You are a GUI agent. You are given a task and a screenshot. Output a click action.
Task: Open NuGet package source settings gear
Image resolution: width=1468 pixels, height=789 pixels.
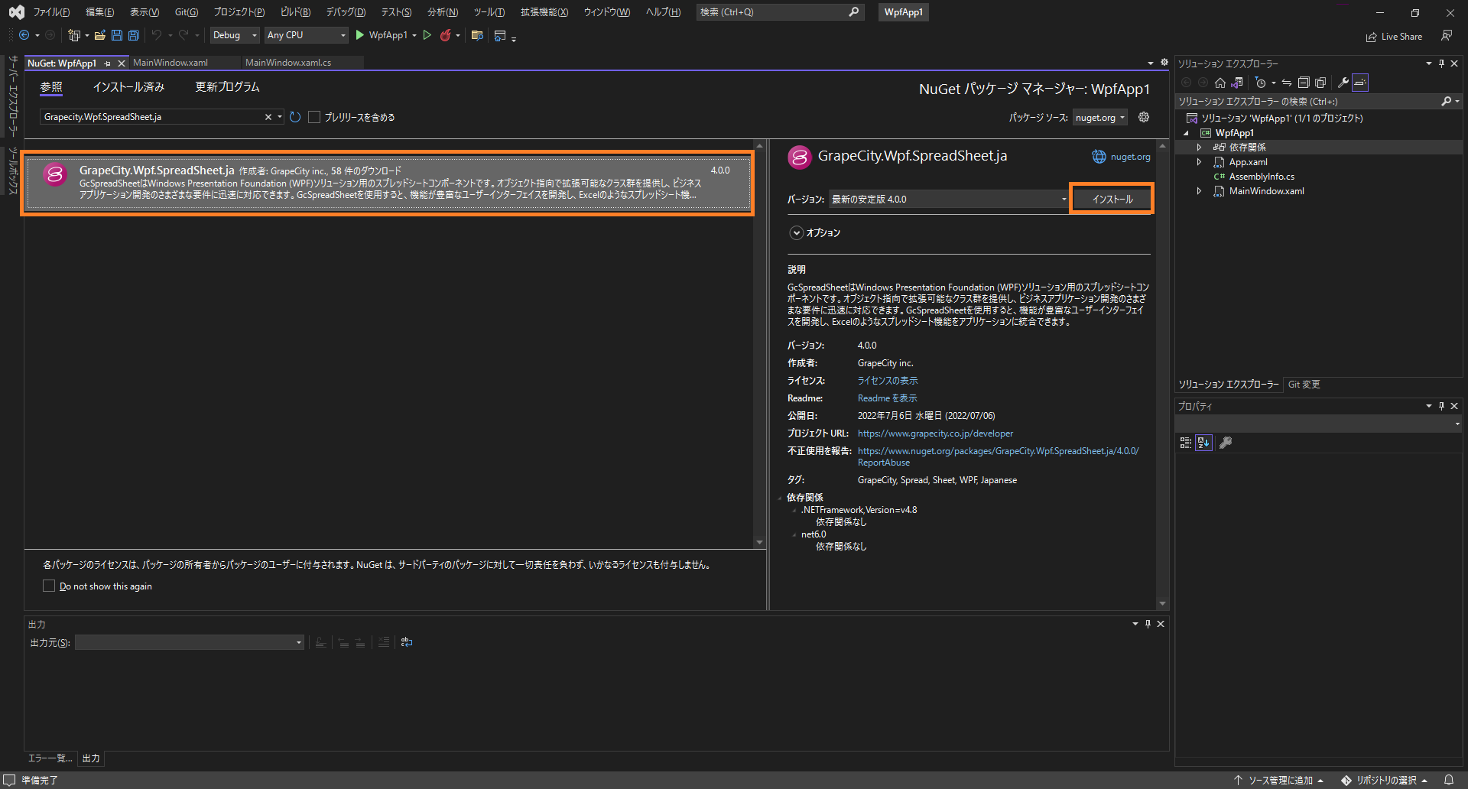coord(1144,117)
